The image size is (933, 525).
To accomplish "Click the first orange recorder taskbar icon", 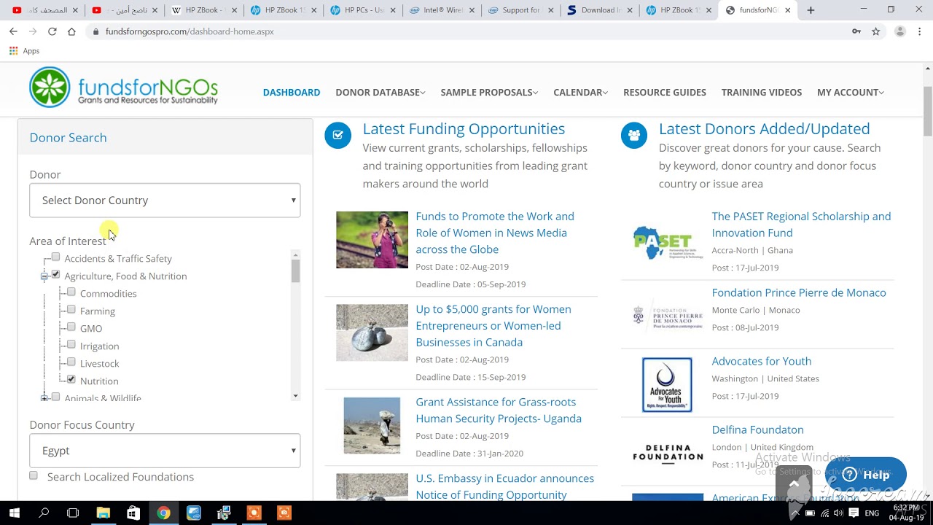I will pyautogui.click(x=254, y=513).
